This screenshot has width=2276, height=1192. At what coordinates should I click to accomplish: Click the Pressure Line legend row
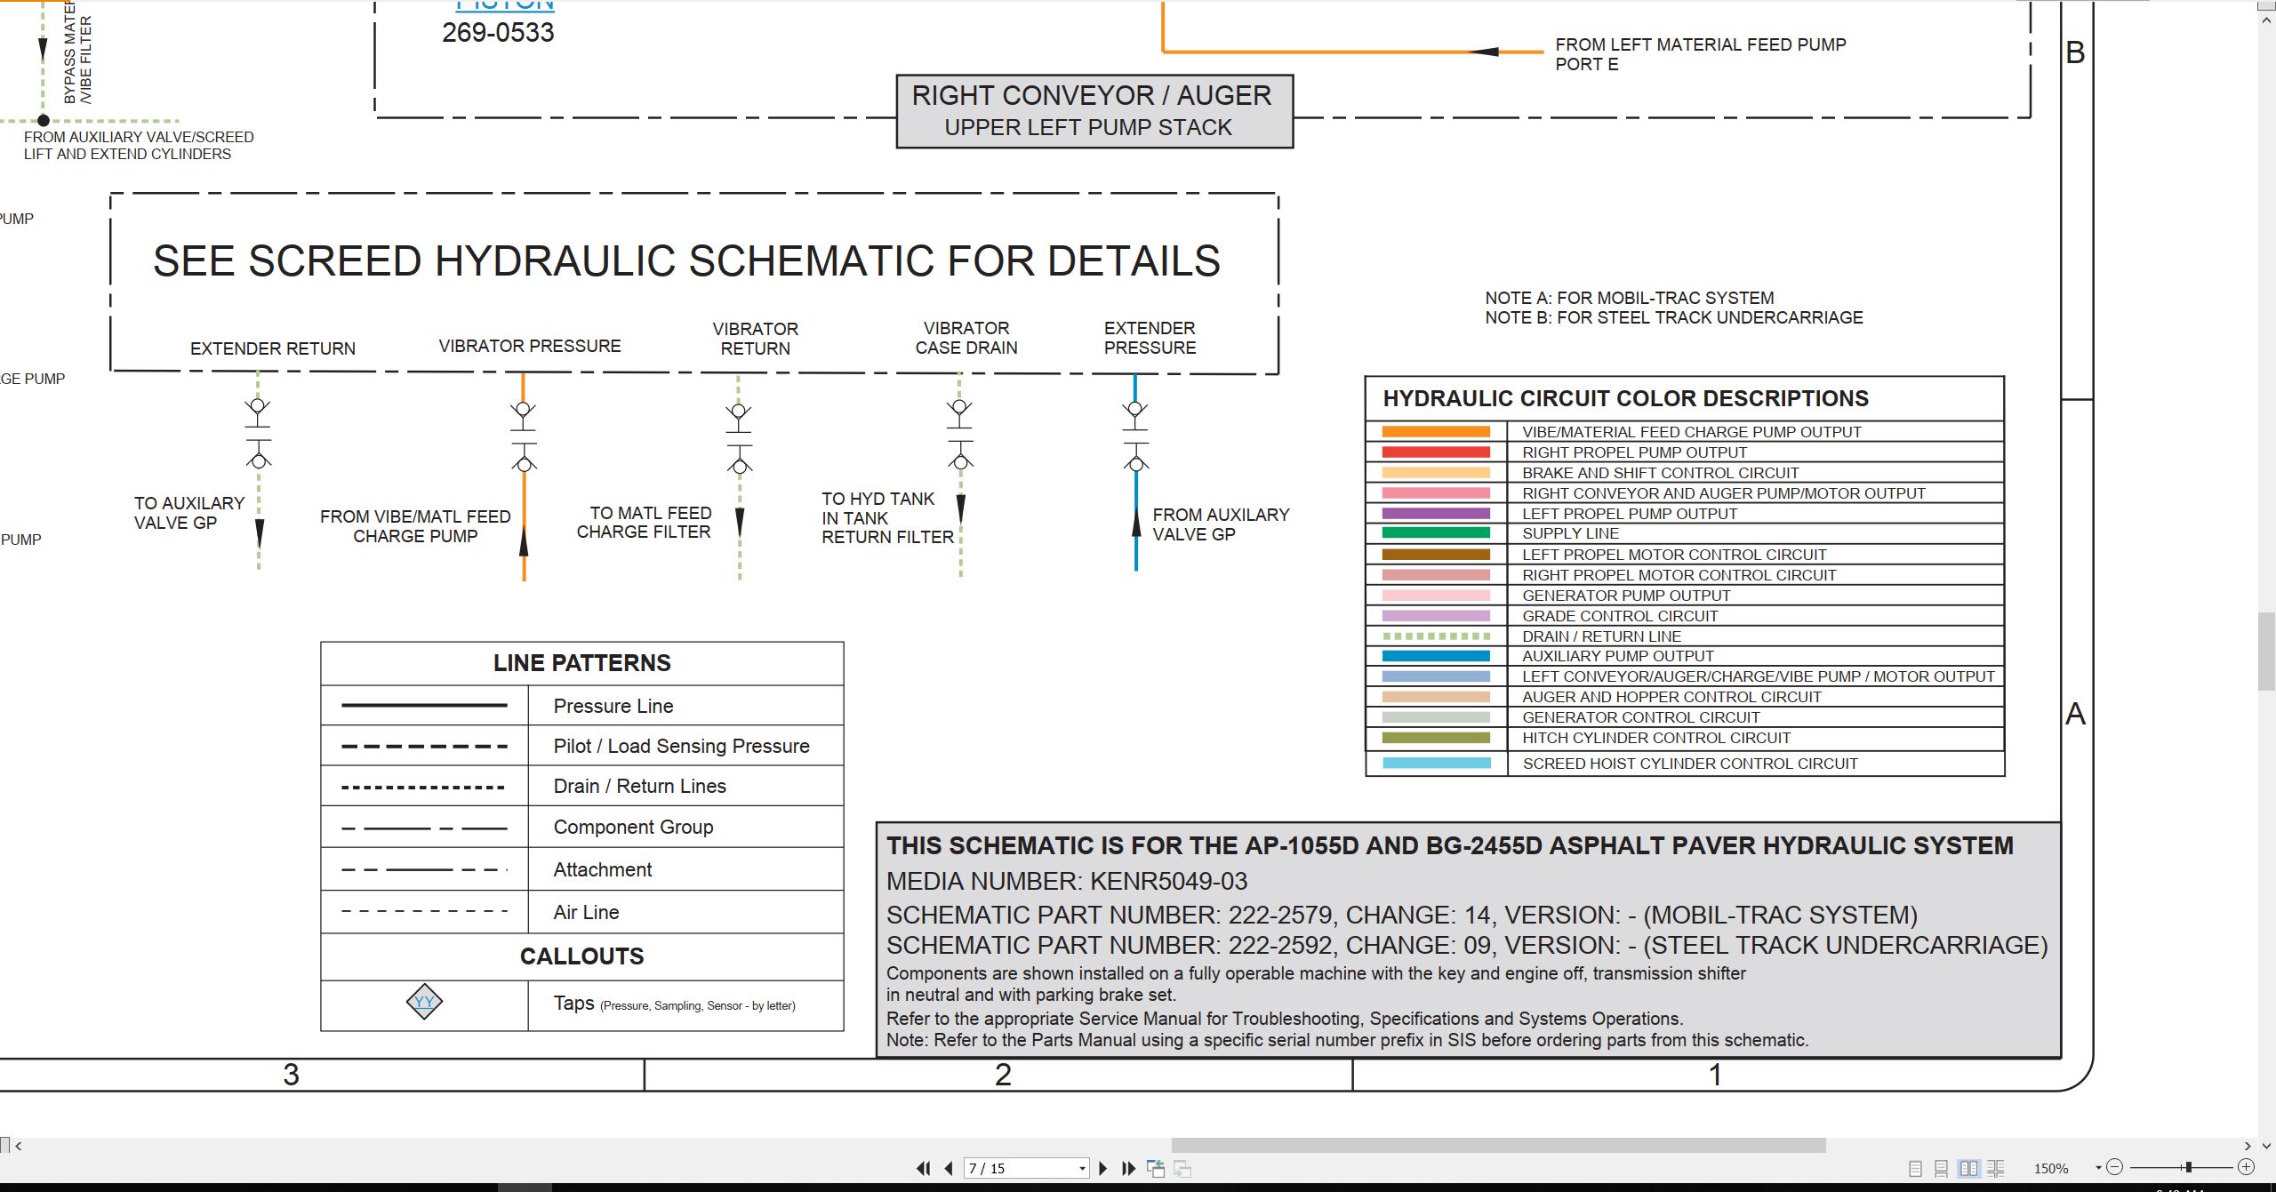tap(582, 706)
